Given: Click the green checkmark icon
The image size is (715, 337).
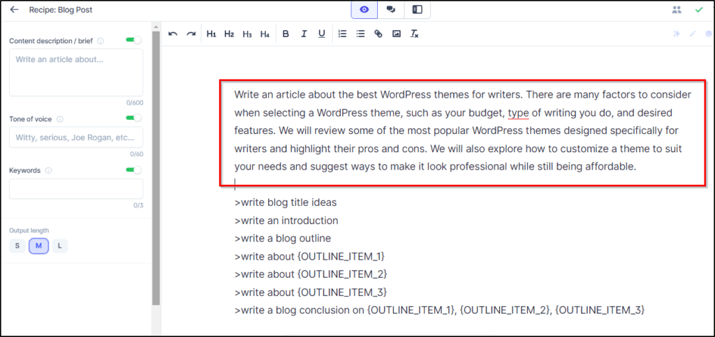Looking at the screenshot, I should [698, 10].
